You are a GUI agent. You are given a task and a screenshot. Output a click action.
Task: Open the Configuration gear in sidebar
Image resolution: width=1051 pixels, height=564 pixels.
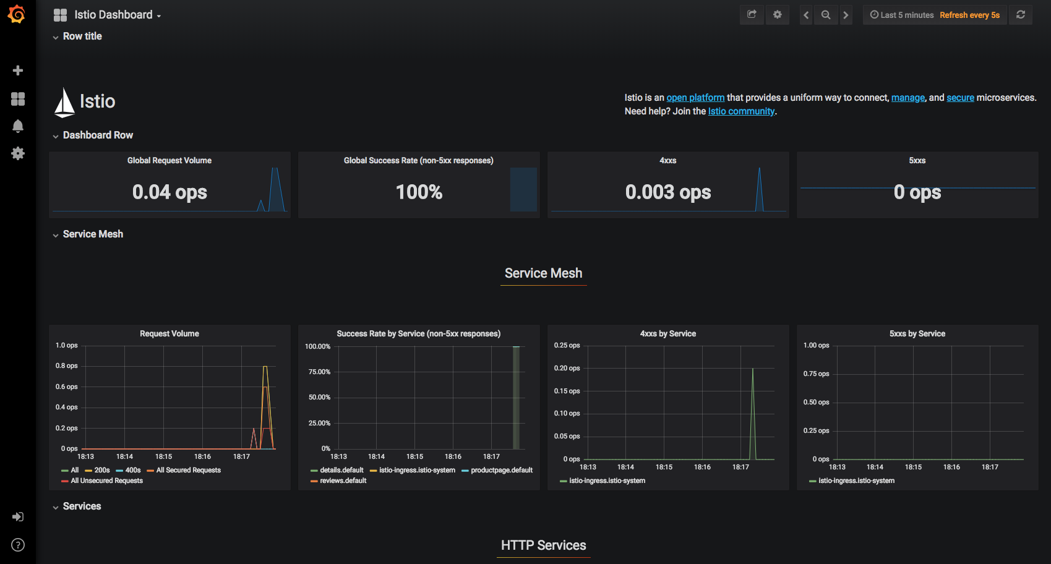click(18, 153)
